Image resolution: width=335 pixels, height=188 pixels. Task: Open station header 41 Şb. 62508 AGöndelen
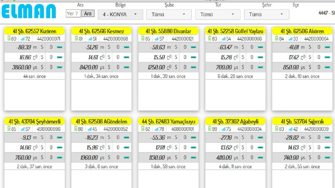click(x=101, y=122)
